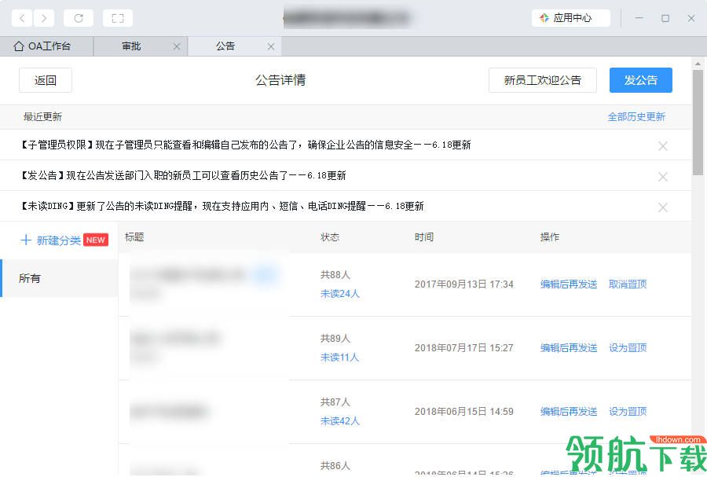This screenshot has width=707, height=477.
Task: Click the blue 发公告 button
Action: 641,80
